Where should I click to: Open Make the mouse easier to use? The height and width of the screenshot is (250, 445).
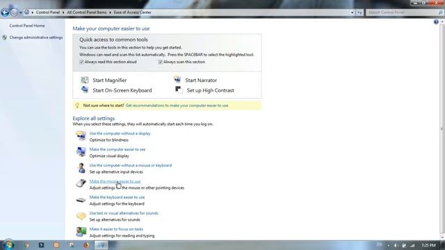coord(115,181)
